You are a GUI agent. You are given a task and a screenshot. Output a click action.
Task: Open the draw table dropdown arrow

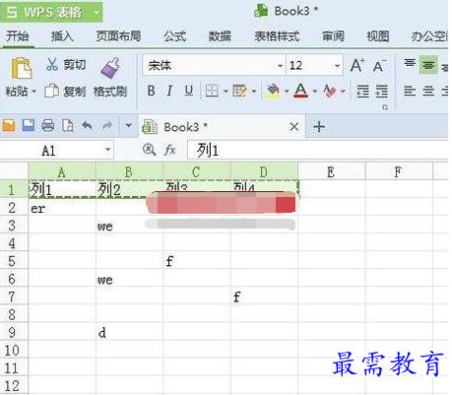[254, 92]
